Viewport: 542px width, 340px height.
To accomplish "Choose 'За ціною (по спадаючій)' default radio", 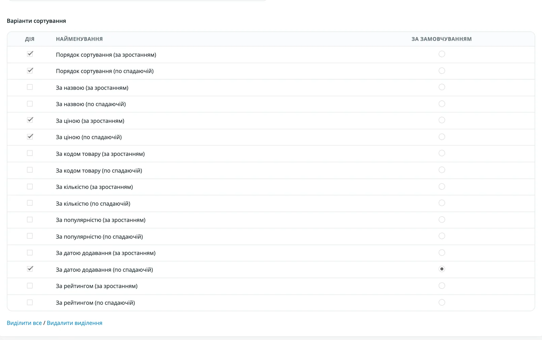I will point(442,137).
